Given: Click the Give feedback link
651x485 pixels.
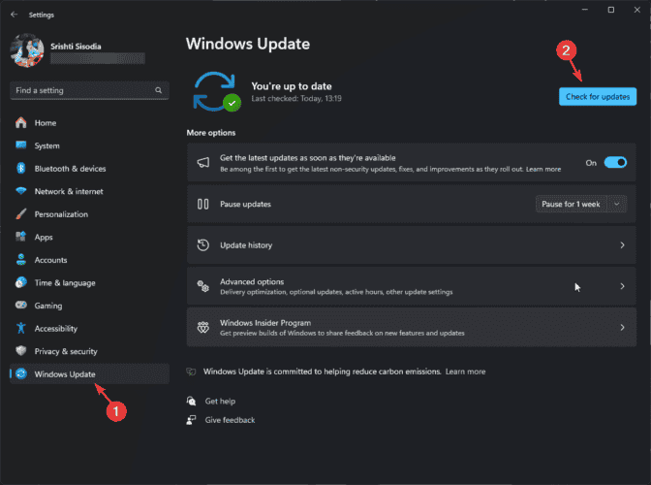Looking at the screenshot, I should tap(230, 420).
